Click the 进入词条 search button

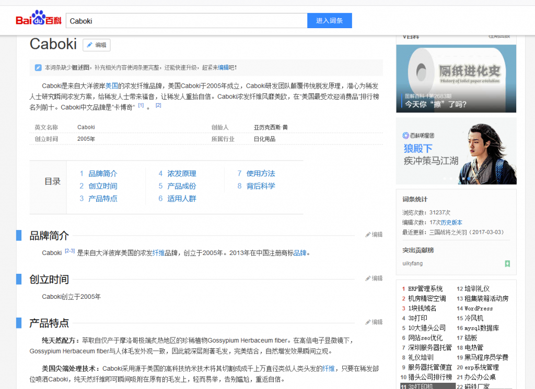coord(329,21)
